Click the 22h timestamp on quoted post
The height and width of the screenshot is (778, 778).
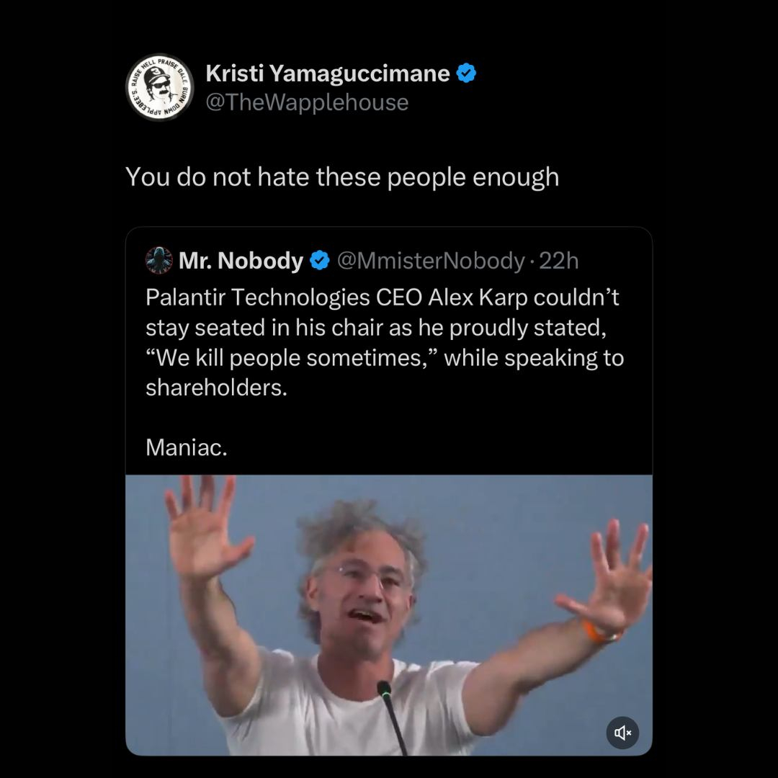click(559, 261)
